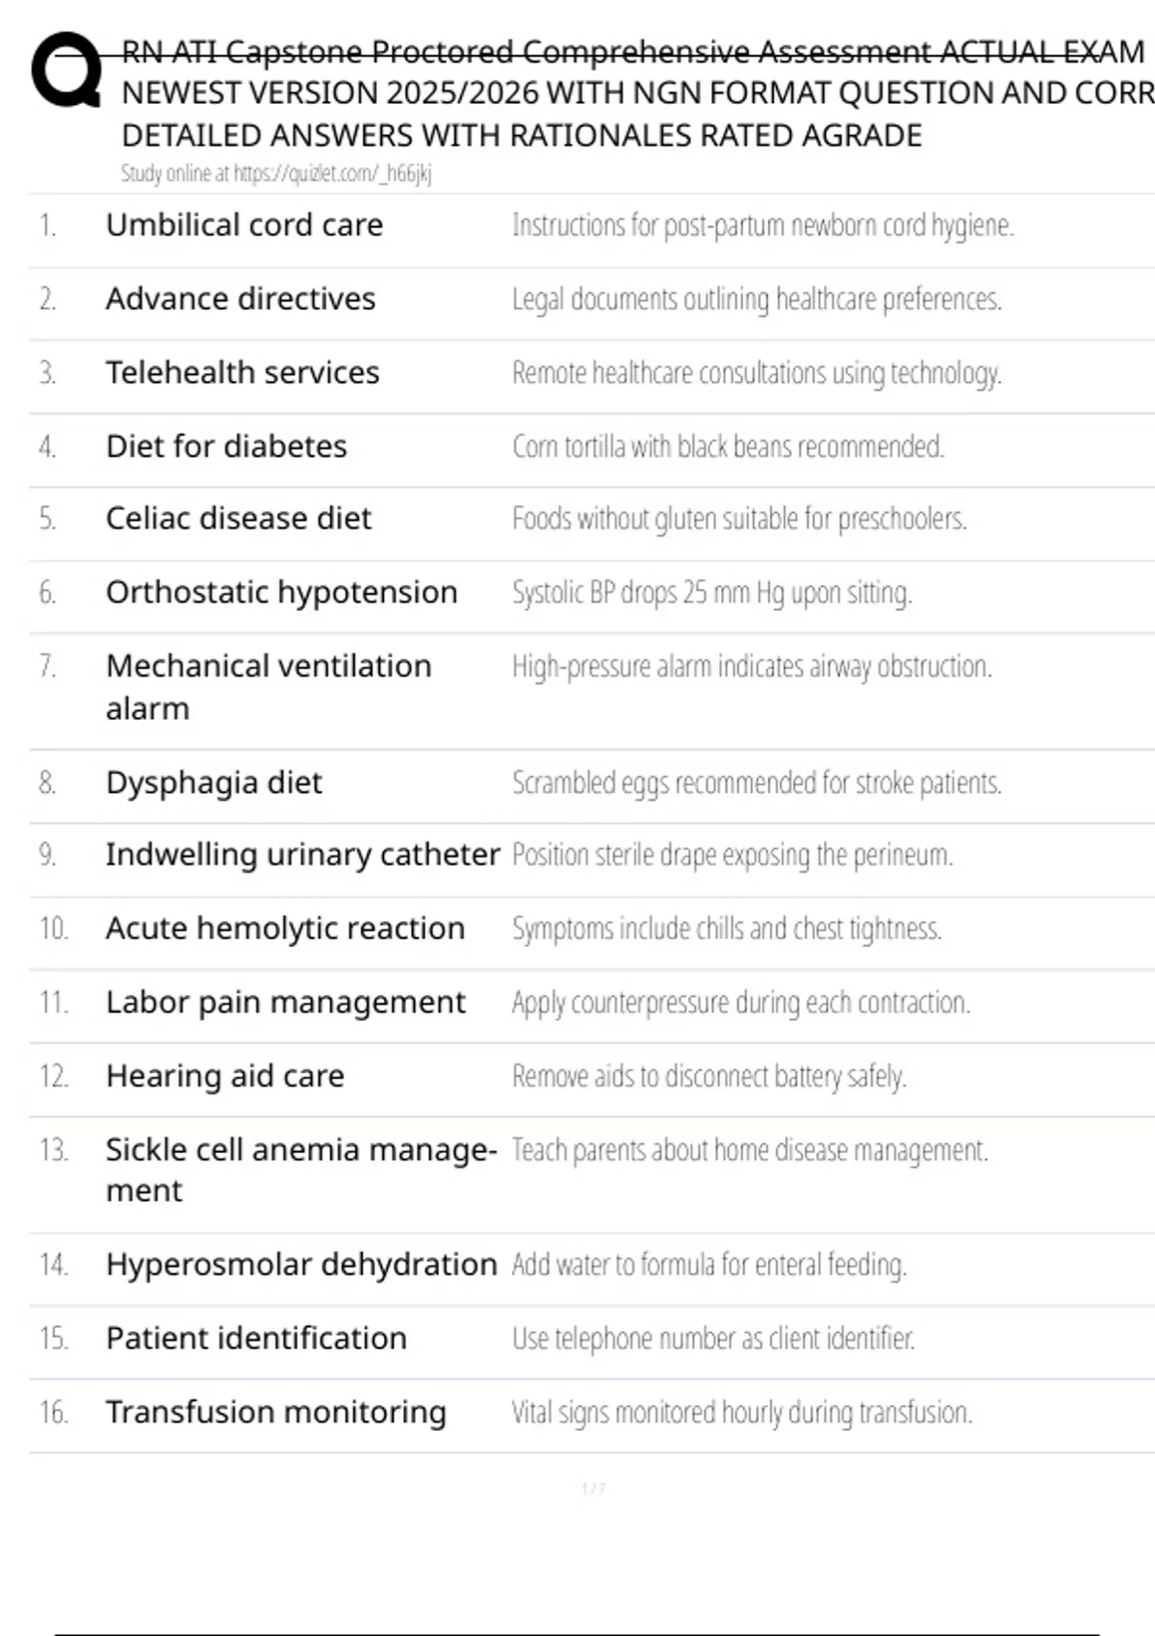This screenshot has width=1155, height=1636.
Task: Select the Patient identification term
Action: pyautogui.click(x=256, y=1339)
